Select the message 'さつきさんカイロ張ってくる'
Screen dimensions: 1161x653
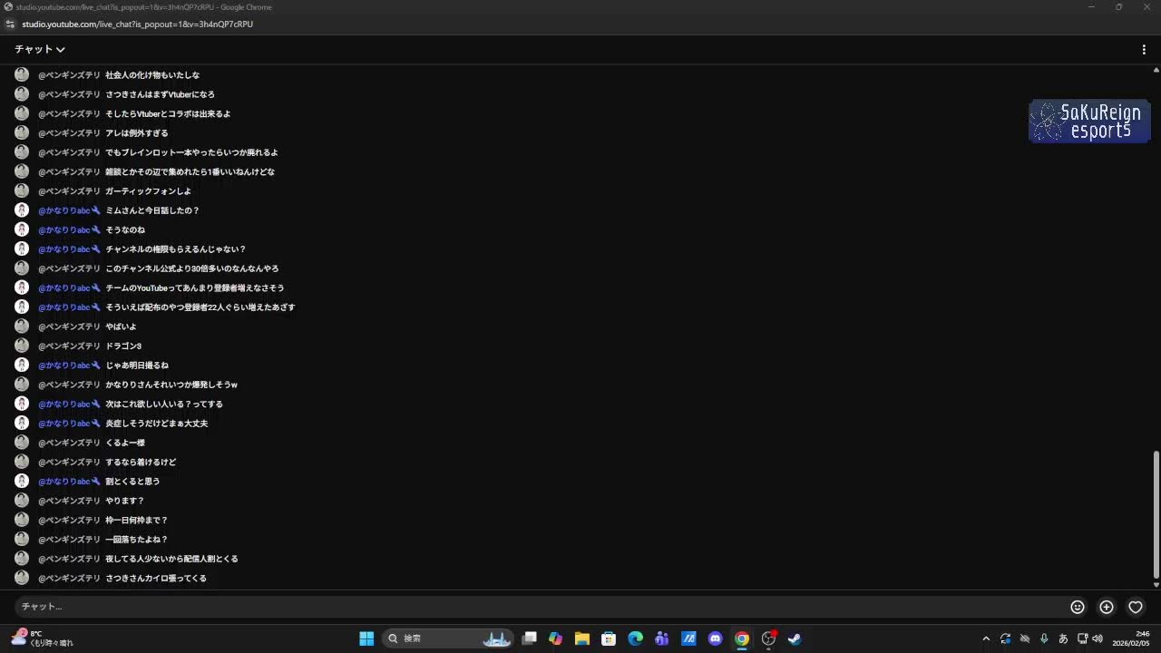[x=156, y=579]
